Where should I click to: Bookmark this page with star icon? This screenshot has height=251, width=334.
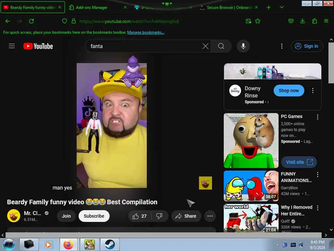coord(258,21)
